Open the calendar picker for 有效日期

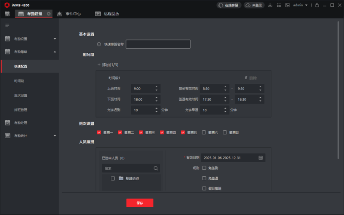click(x=261, y=158)
